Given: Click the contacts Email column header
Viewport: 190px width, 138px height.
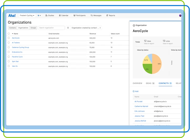Looking at the screenshot, I should pos(156,97).
